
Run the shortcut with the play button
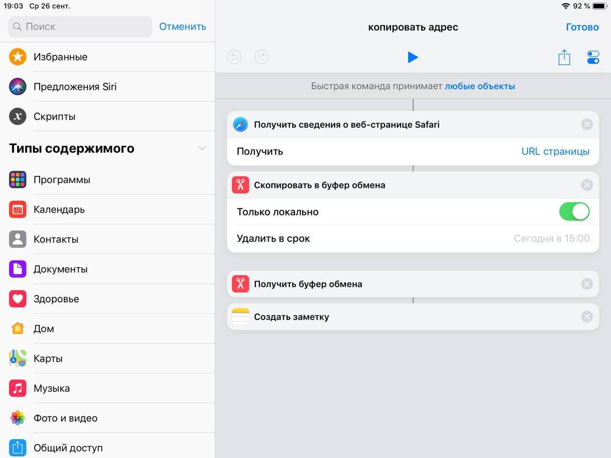tap(413, 57)
